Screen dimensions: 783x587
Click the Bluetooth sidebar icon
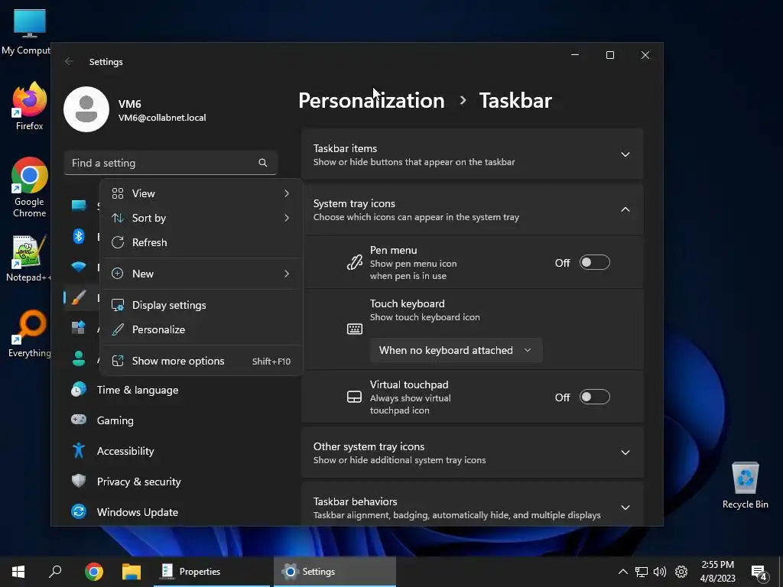tap(79, 236)
